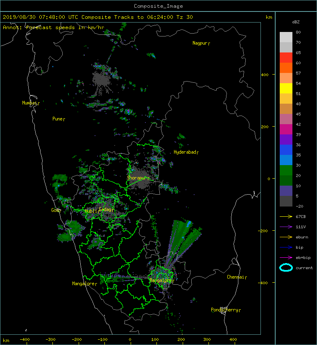Pick the bottom dark grey dBZ swatch
This screenshot has width=317, height=345.
(x=286, y=201)
